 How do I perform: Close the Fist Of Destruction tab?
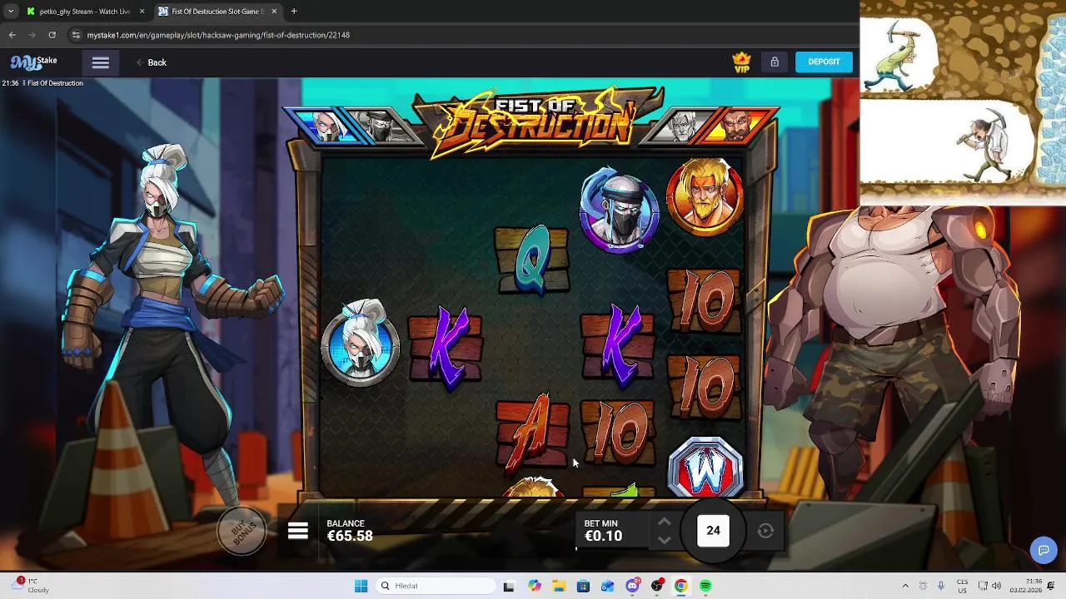click(274, 12)
